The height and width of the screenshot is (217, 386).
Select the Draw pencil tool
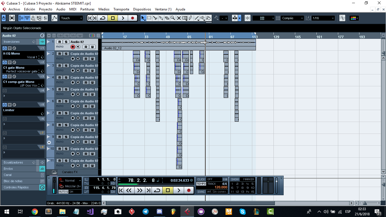click(191, 18)
